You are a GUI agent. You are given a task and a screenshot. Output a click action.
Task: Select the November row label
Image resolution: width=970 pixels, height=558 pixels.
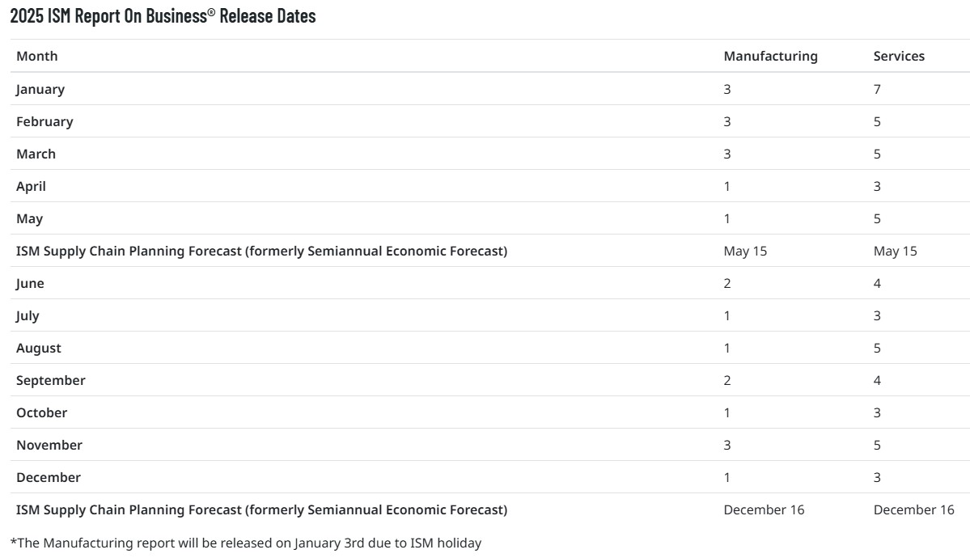pyautogui.click(x=49, y=445)
